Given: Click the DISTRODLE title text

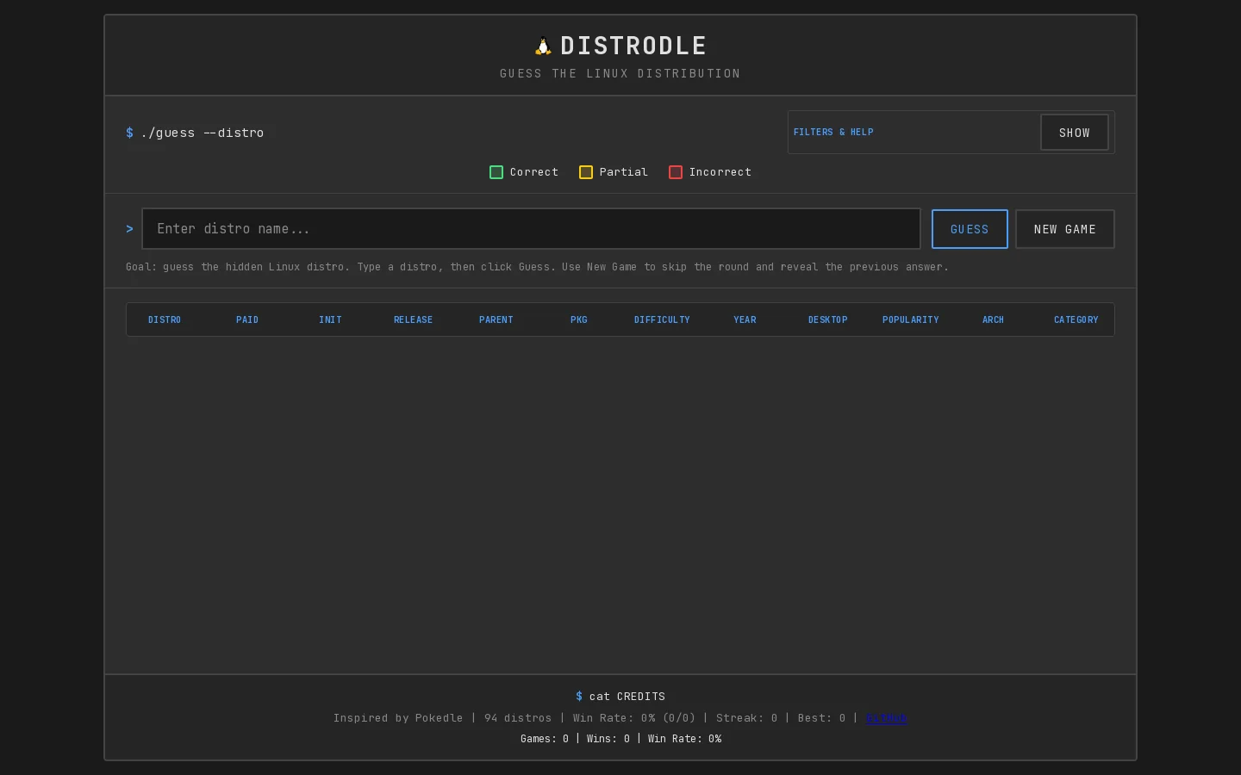Looking at the screenshot, I should (x=633, y=46).
